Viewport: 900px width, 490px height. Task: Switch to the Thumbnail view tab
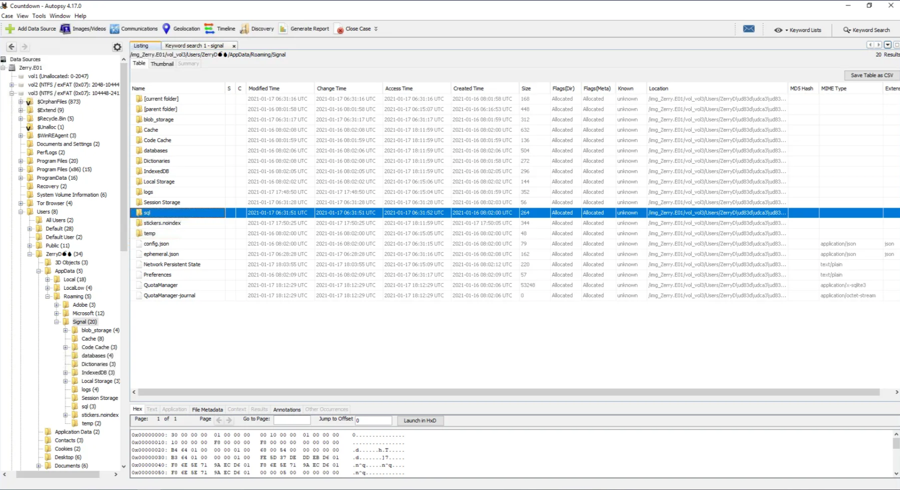pos(162,64)
